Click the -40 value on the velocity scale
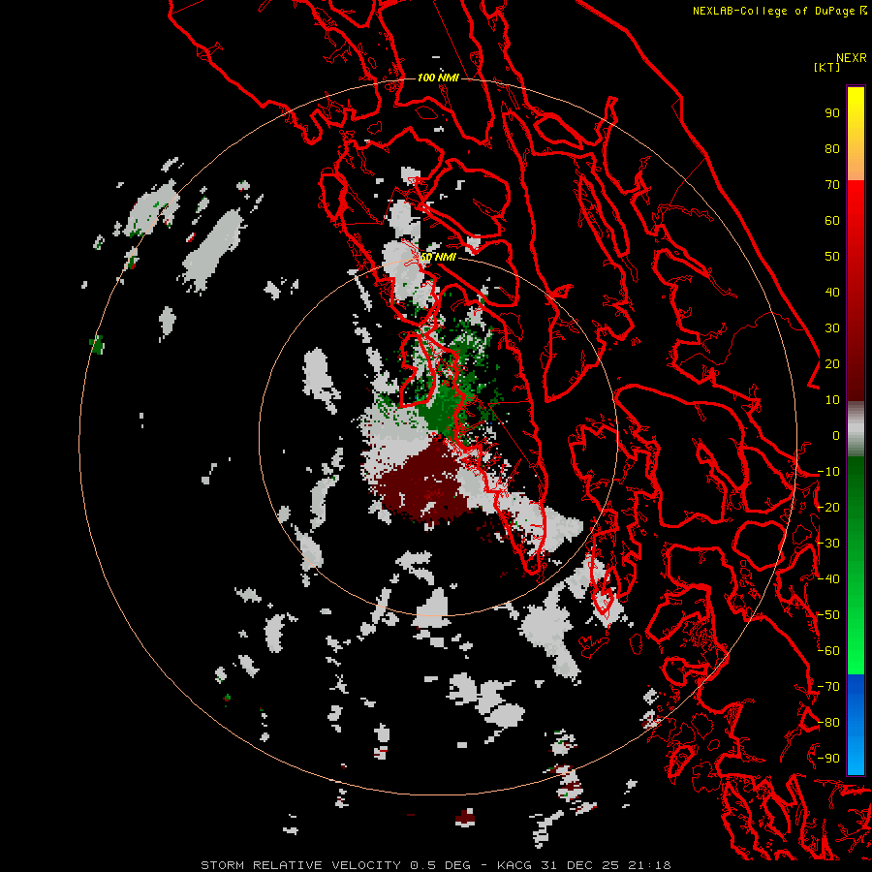 828,579
